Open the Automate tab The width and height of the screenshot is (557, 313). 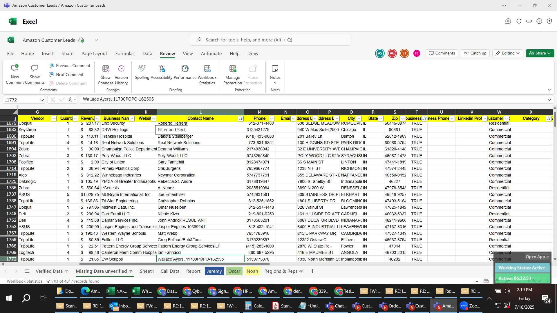point(211,54)
